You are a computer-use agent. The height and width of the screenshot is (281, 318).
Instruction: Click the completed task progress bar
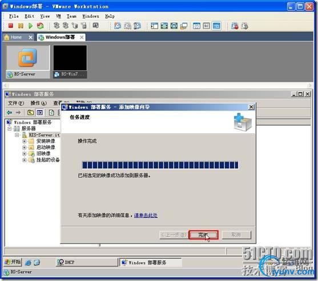point(160,165)
